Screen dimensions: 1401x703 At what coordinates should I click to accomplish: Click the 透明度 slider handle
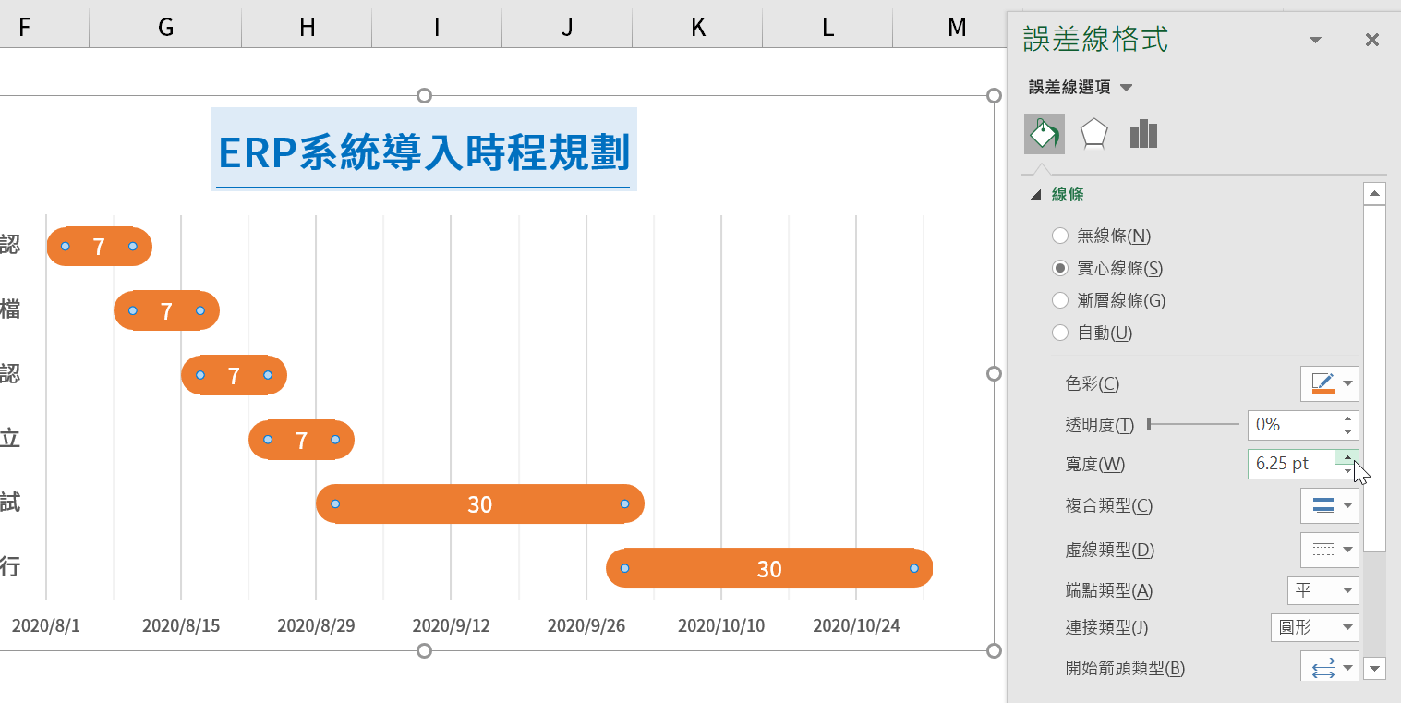point(1149,424)
